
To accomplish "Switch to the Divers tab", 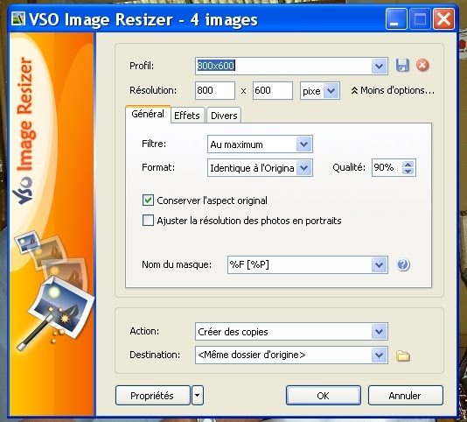I will pos(224,116).
